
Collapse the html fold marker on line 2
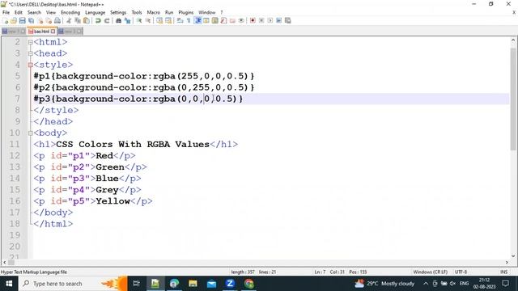31,42
